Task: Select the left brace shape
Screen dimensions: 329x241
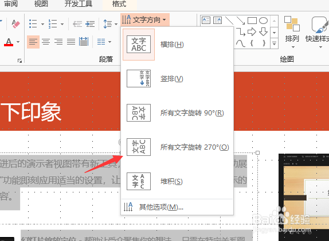Action: (252, 43)
